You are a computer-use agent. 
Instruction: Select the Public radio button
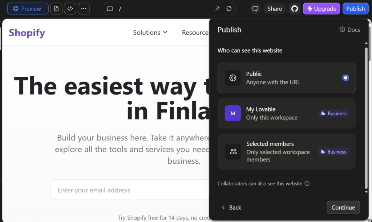346,78
